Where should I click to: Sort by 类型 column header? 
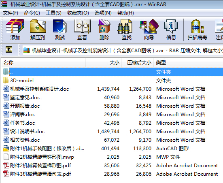[188, 62]
